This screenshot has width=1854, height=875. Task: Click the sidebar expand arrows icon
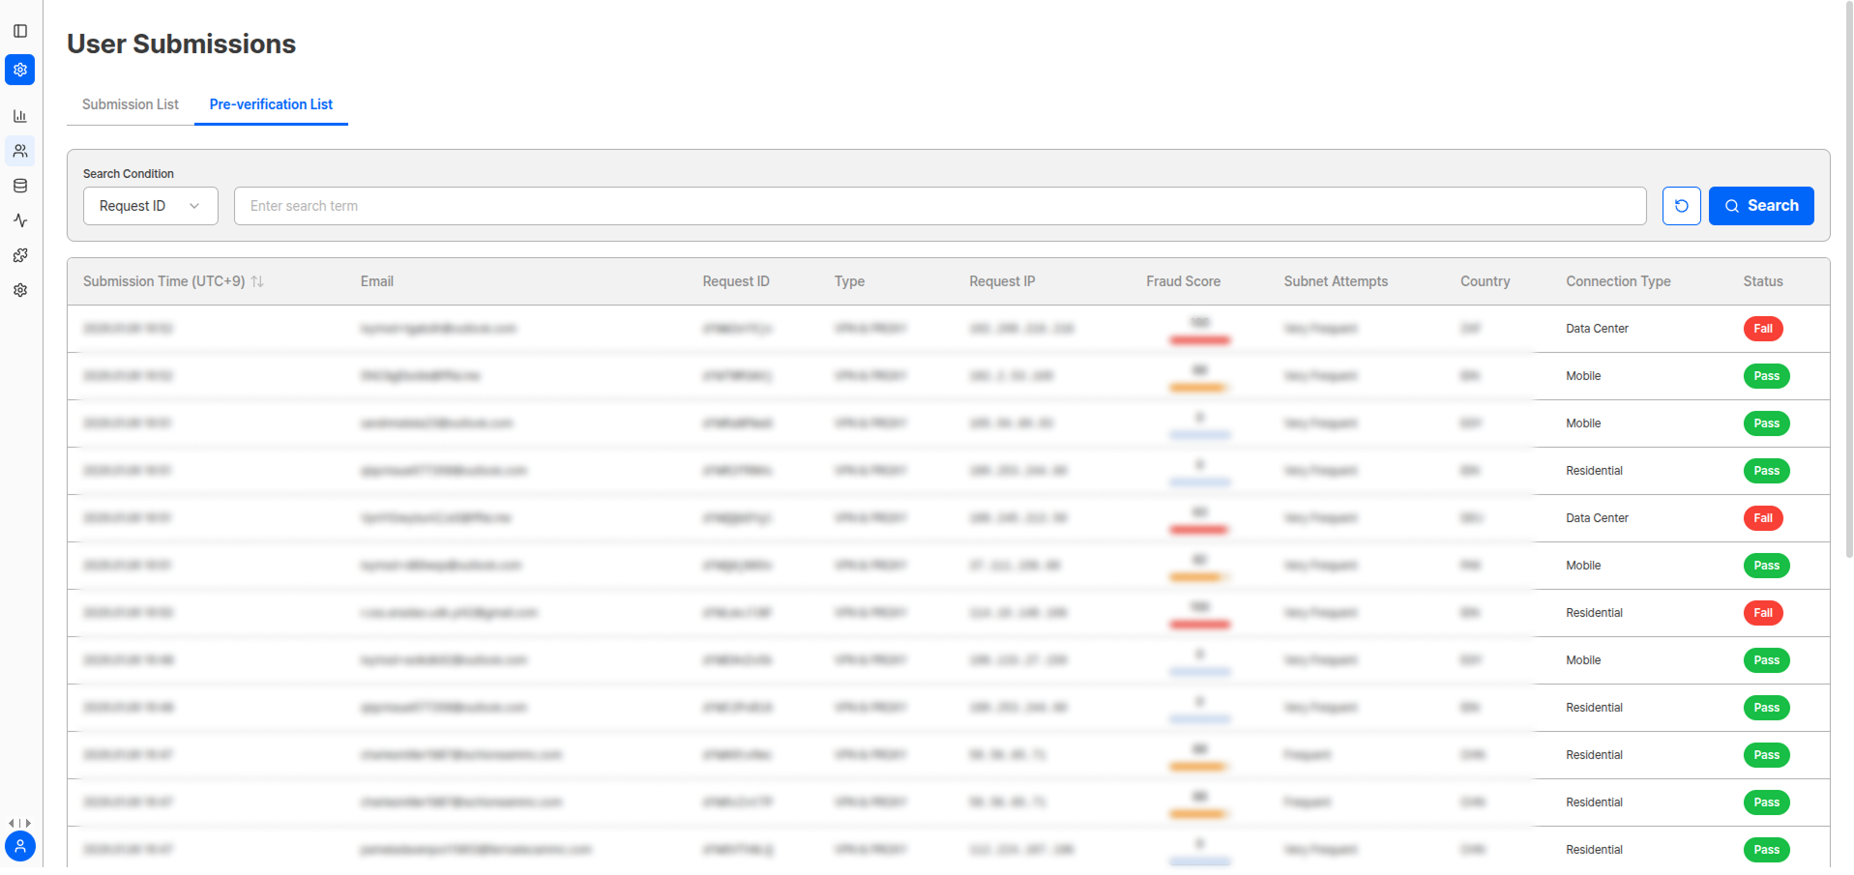tap(20, 824)
